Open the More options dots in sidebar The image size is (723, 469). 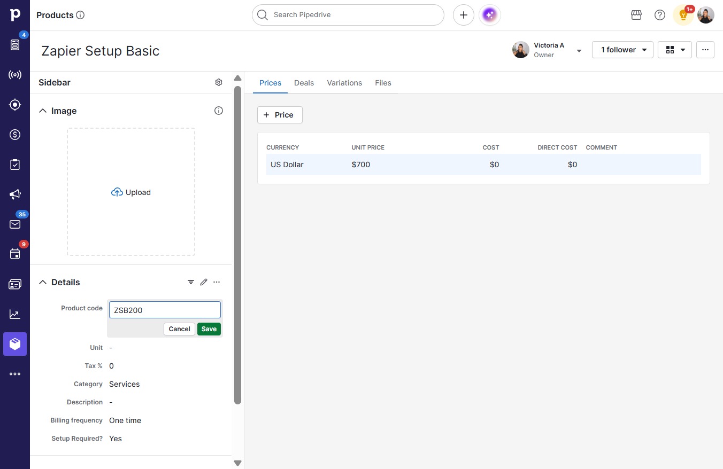15,374
